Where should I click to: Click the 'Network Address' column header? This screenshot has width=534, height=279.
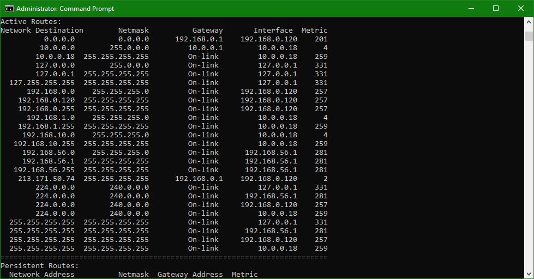click(x=42, y=275)
